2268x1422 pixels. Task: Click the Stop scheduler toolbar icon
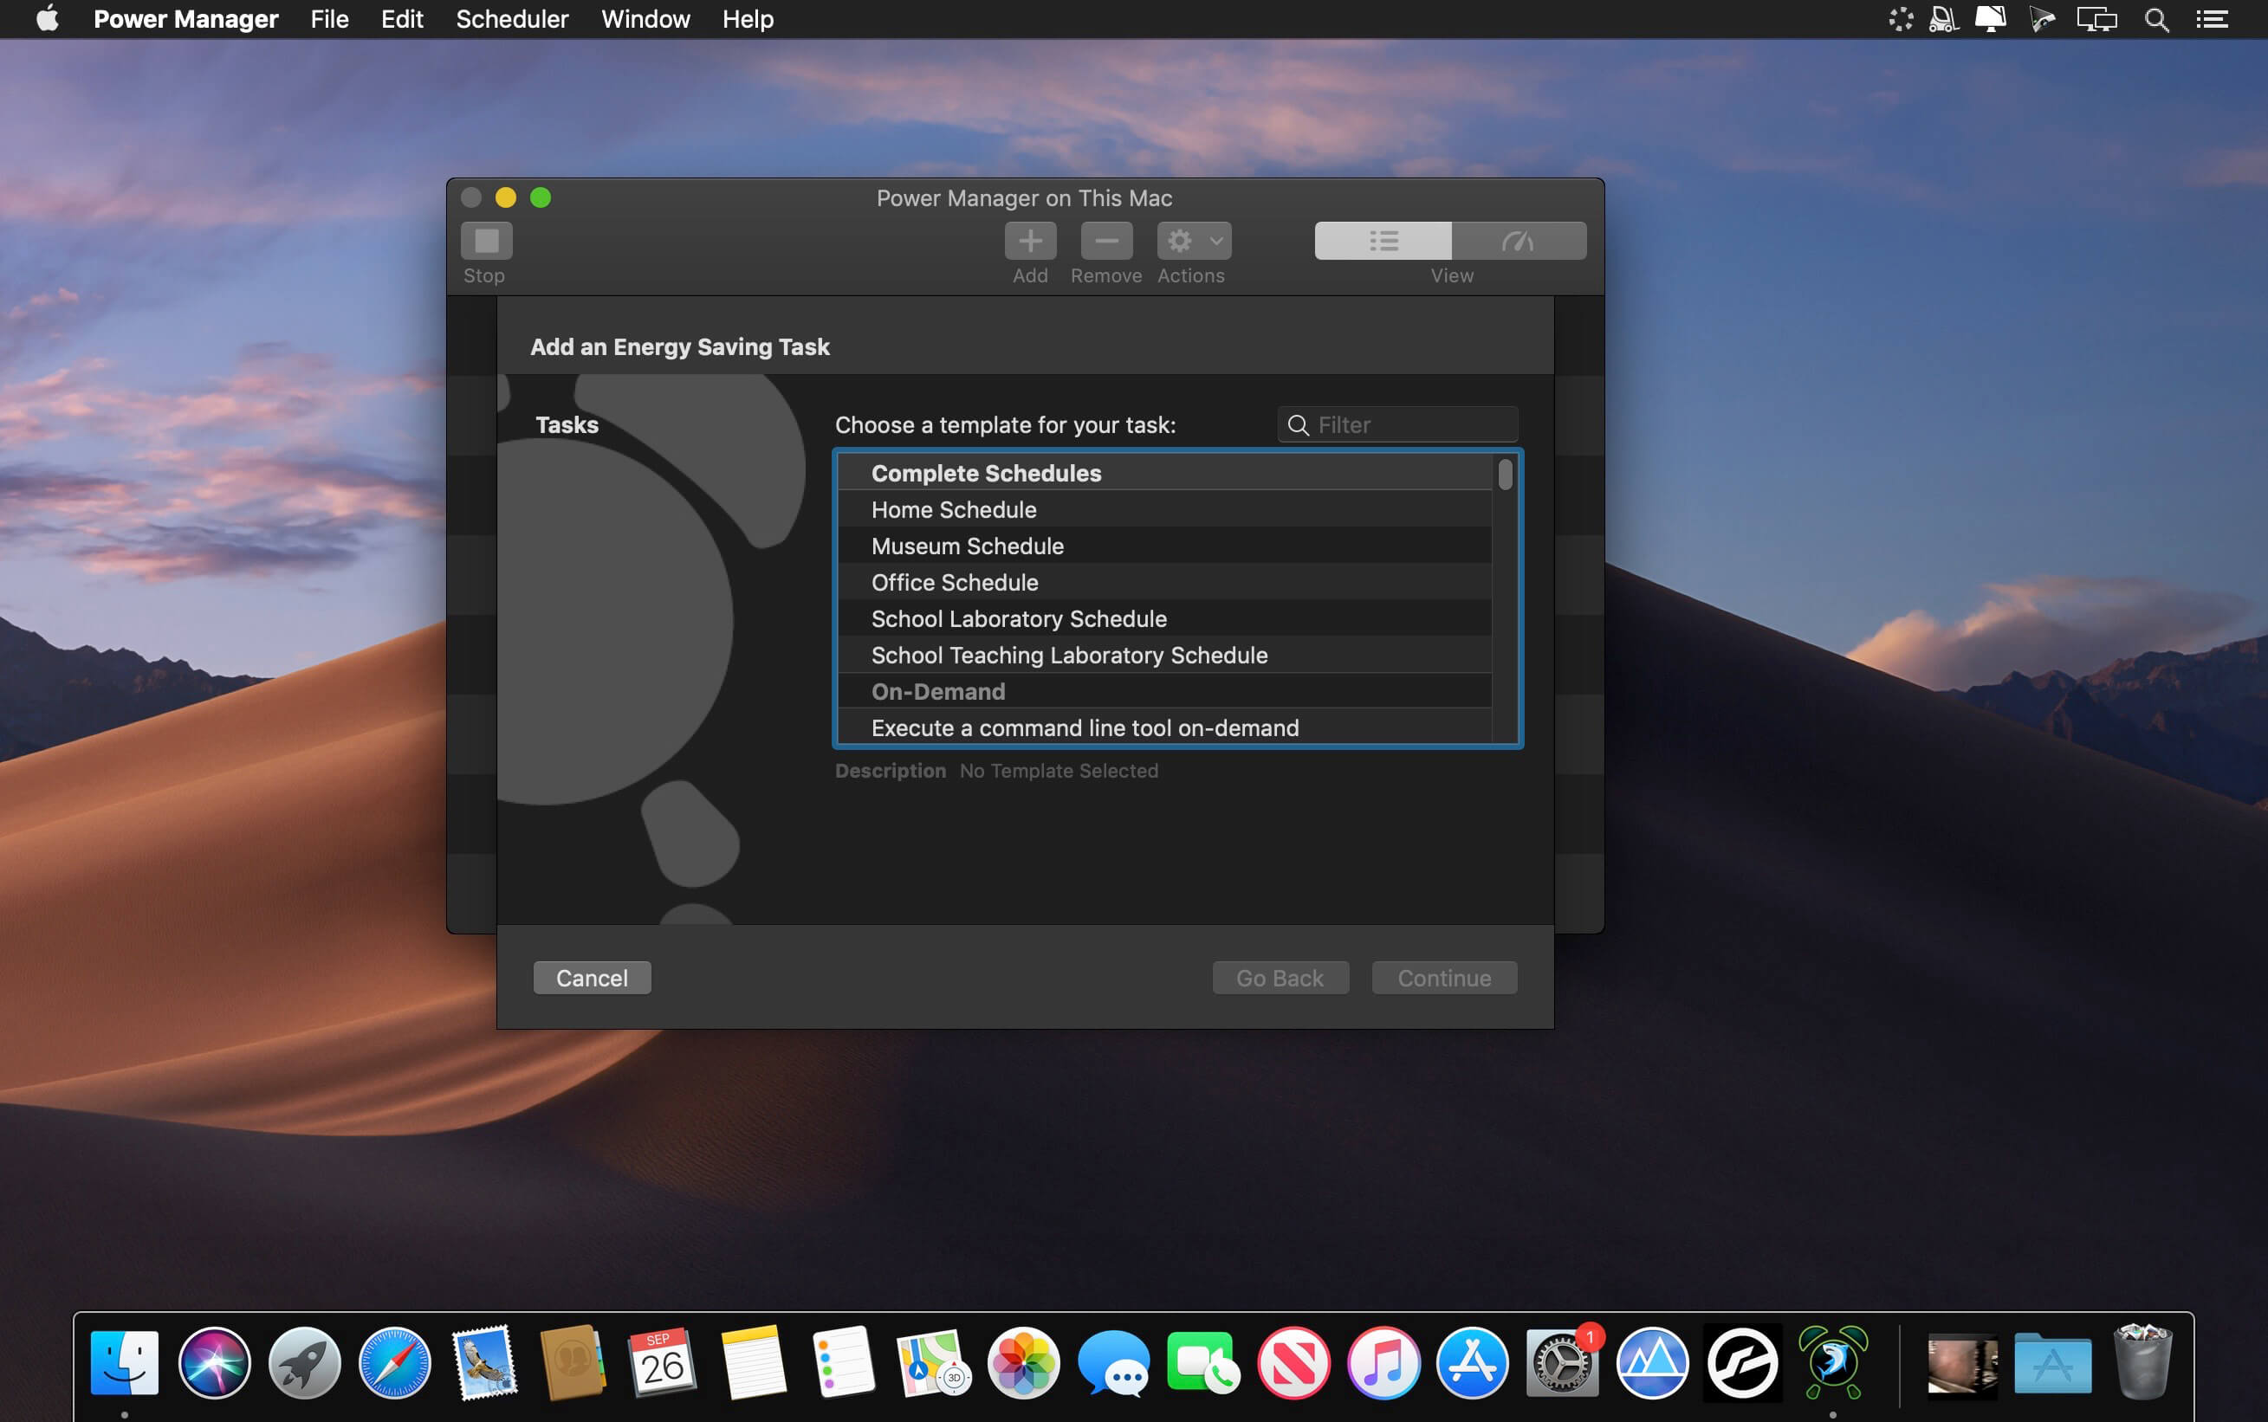(x=486, y=241)
